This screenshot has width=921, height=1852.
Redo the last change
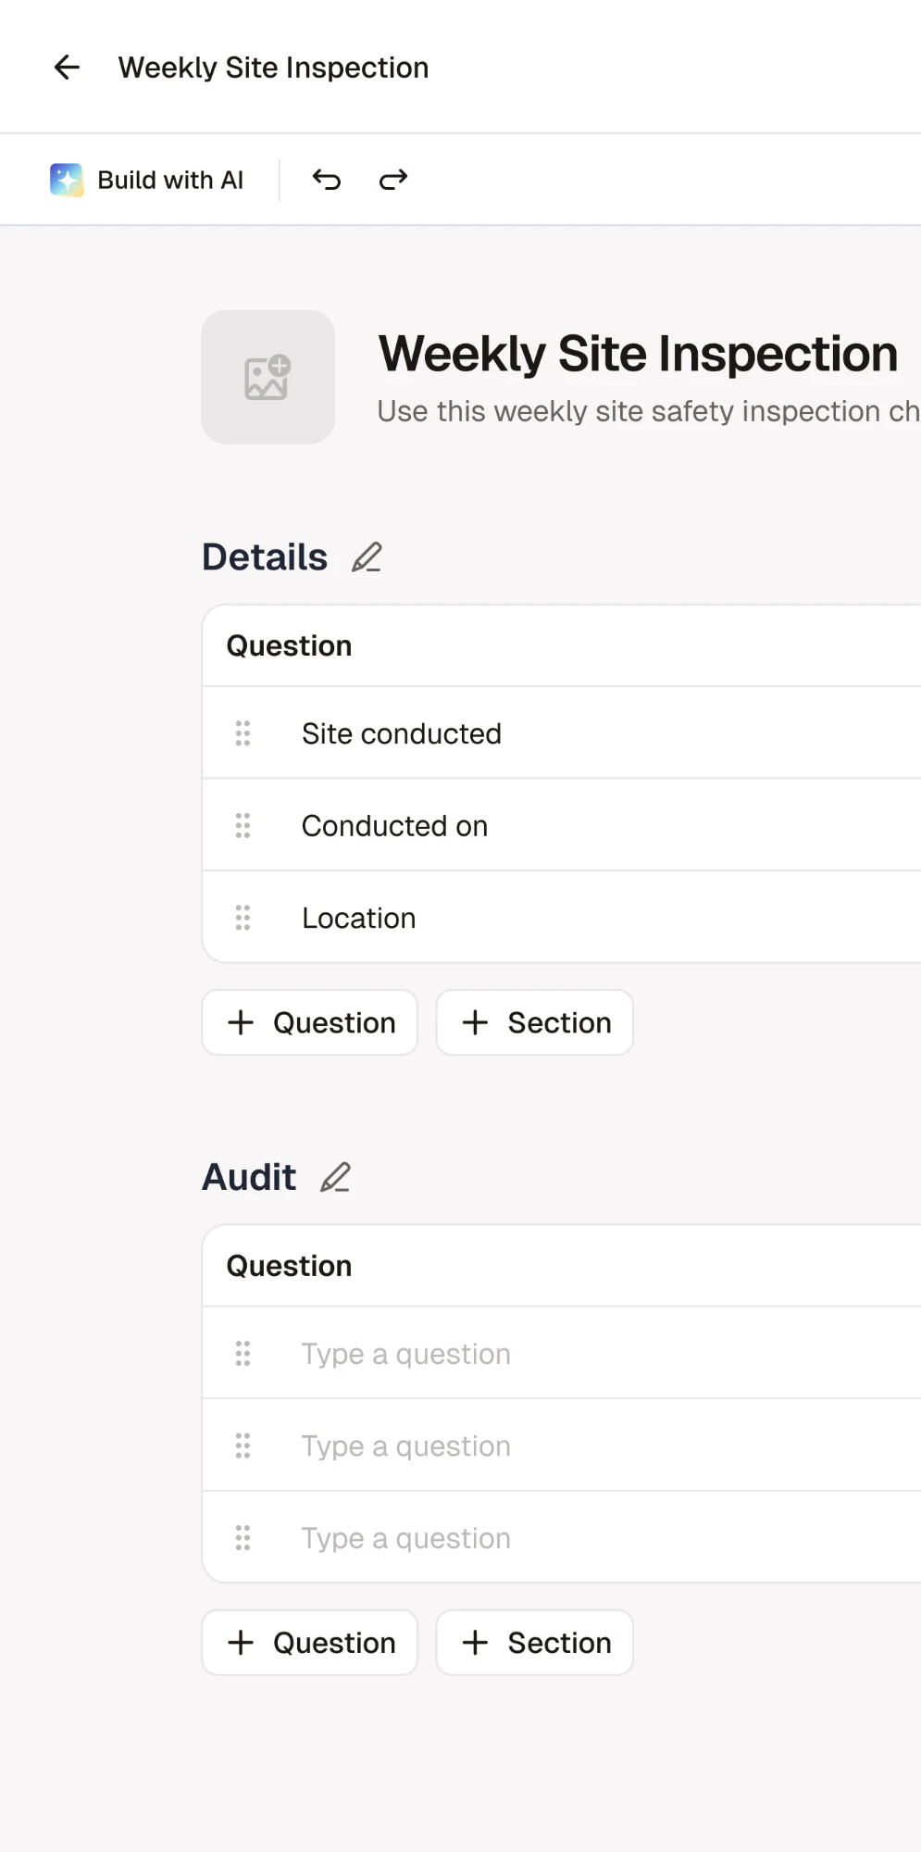[x=393, y=180]
